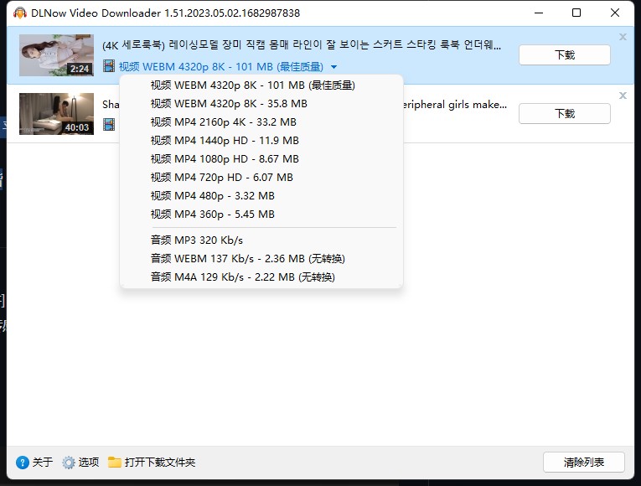641x486 pixels.
Task: Remove the first video from list
Action: point(623,37)
